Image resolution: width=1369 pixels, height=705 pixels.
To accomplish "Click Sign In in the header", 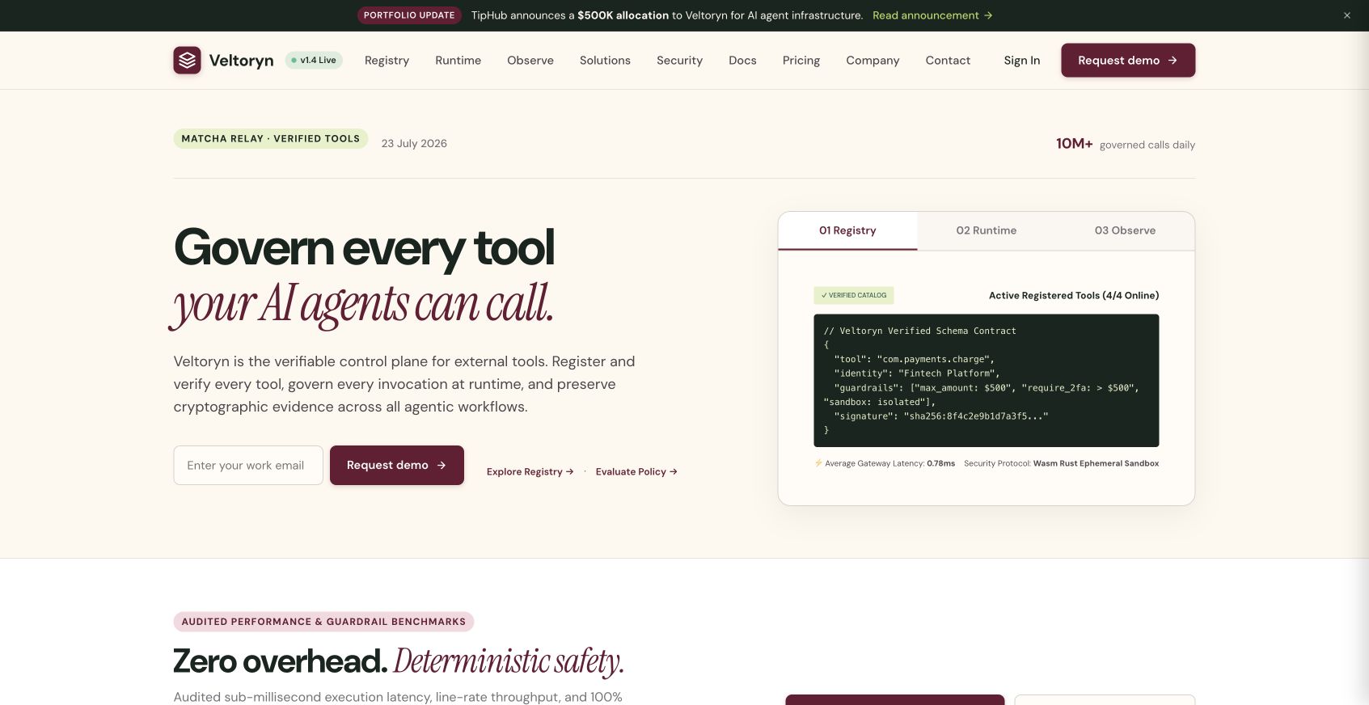I will point(1022,61).
